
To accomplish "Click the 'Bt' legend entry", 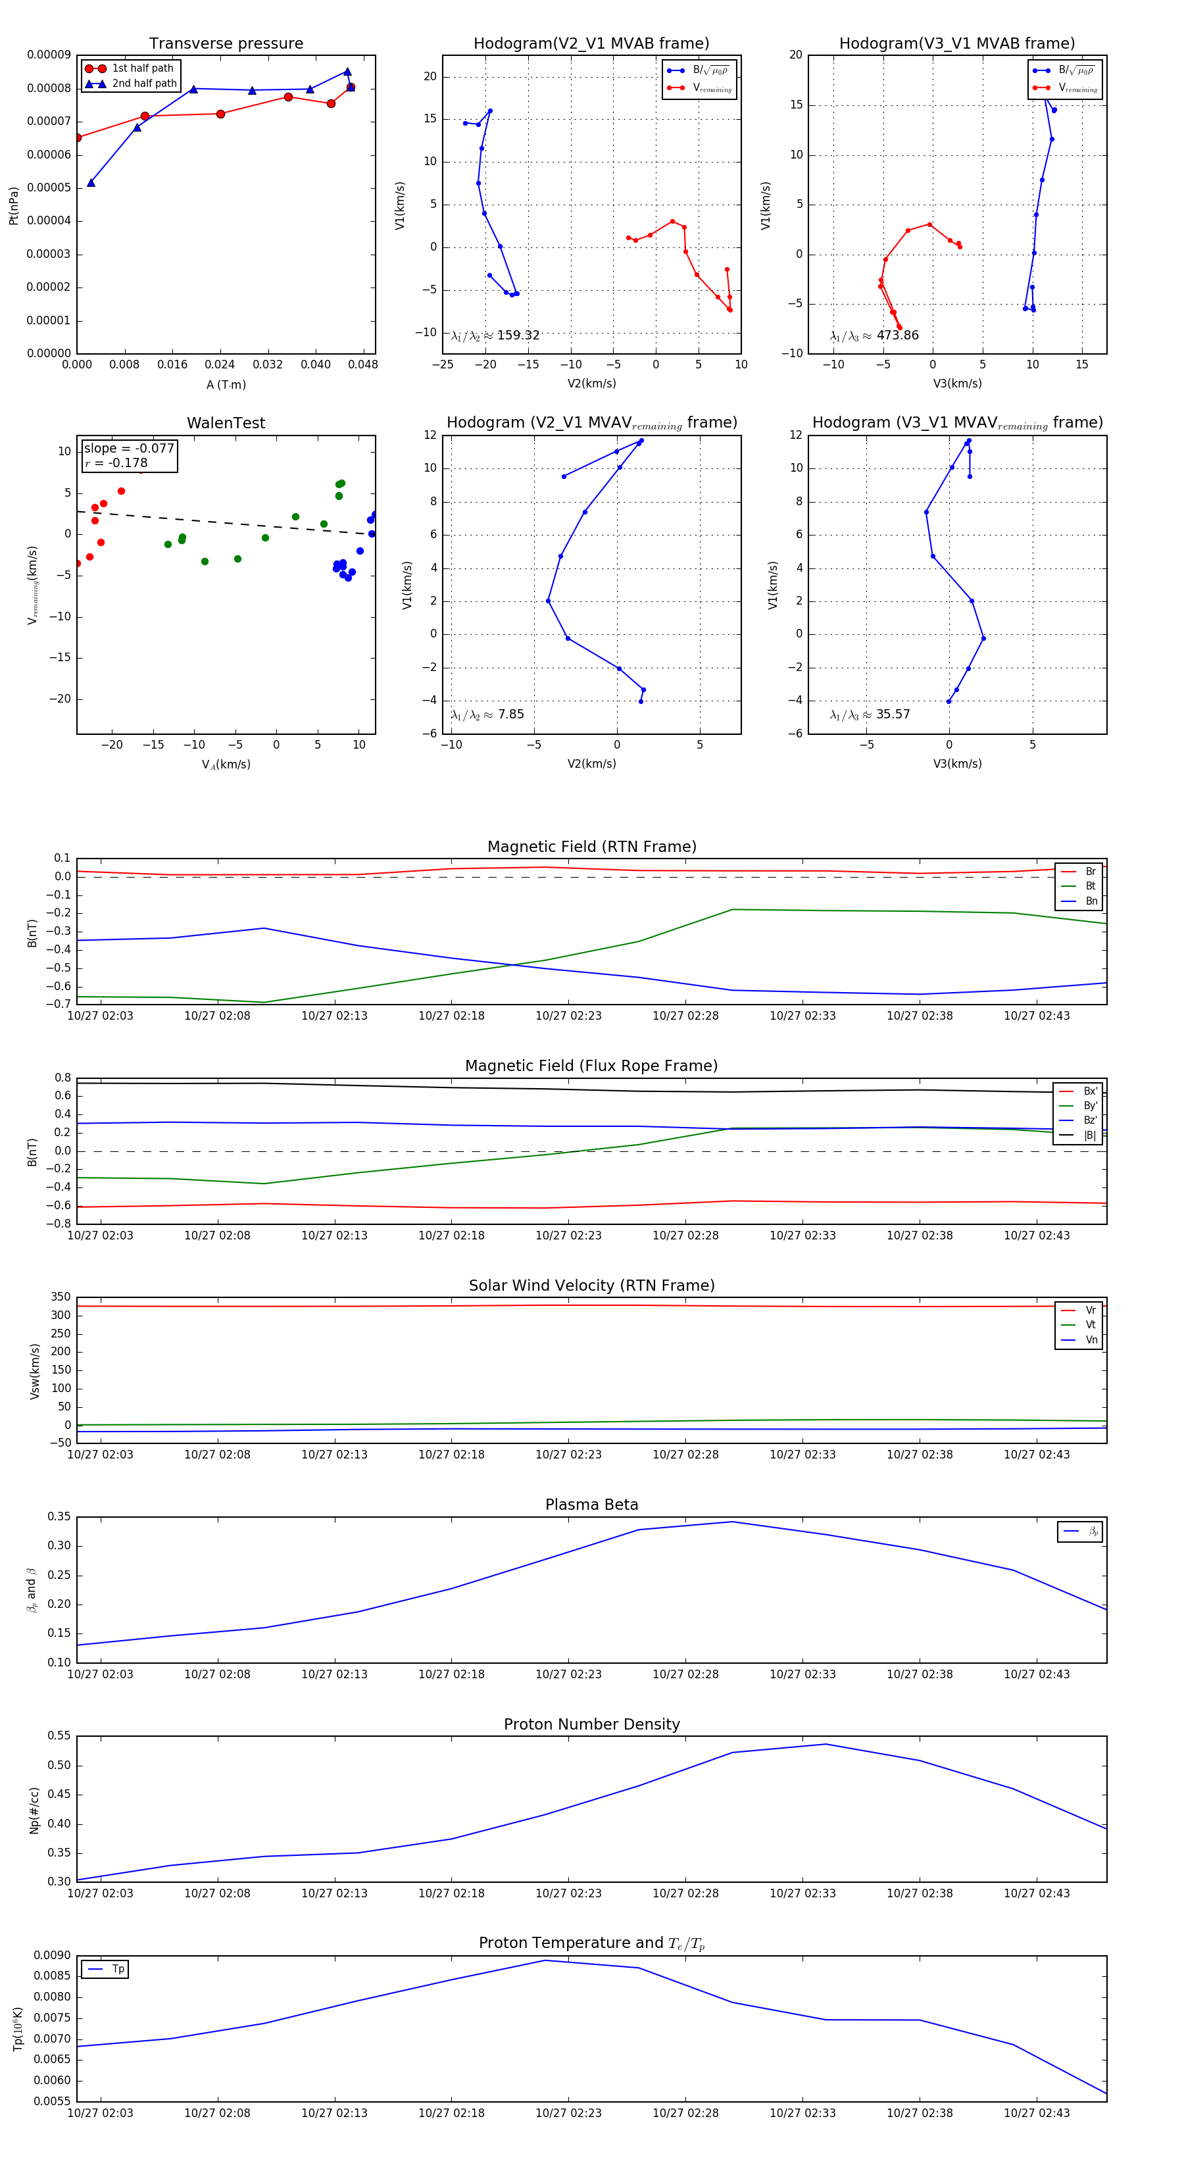I will tap(1079, 886).
